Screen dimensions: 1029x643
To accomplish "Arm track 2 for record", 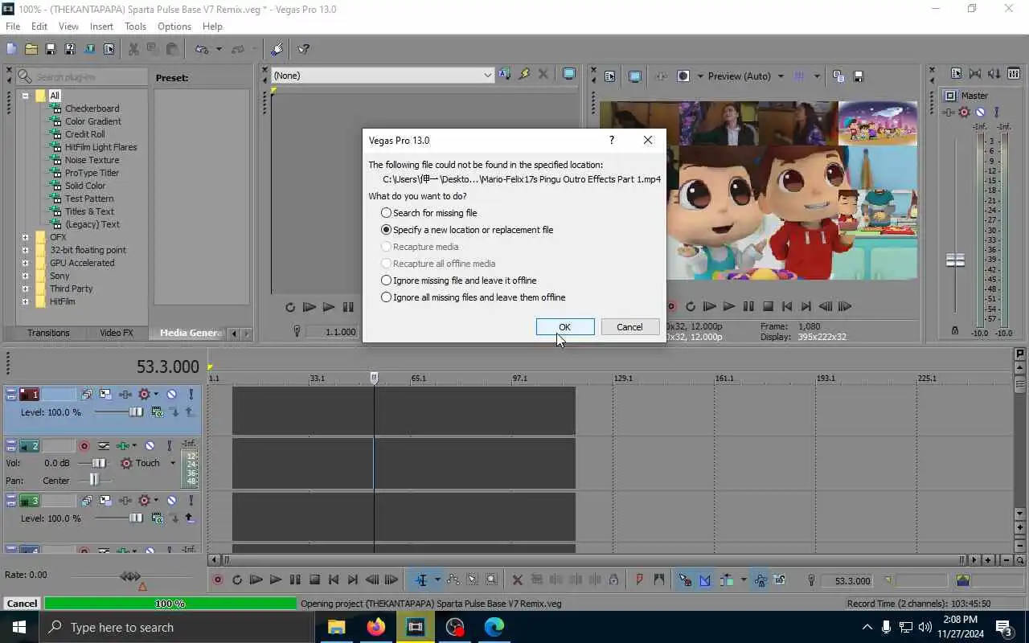I will click(x=84, y=445).
